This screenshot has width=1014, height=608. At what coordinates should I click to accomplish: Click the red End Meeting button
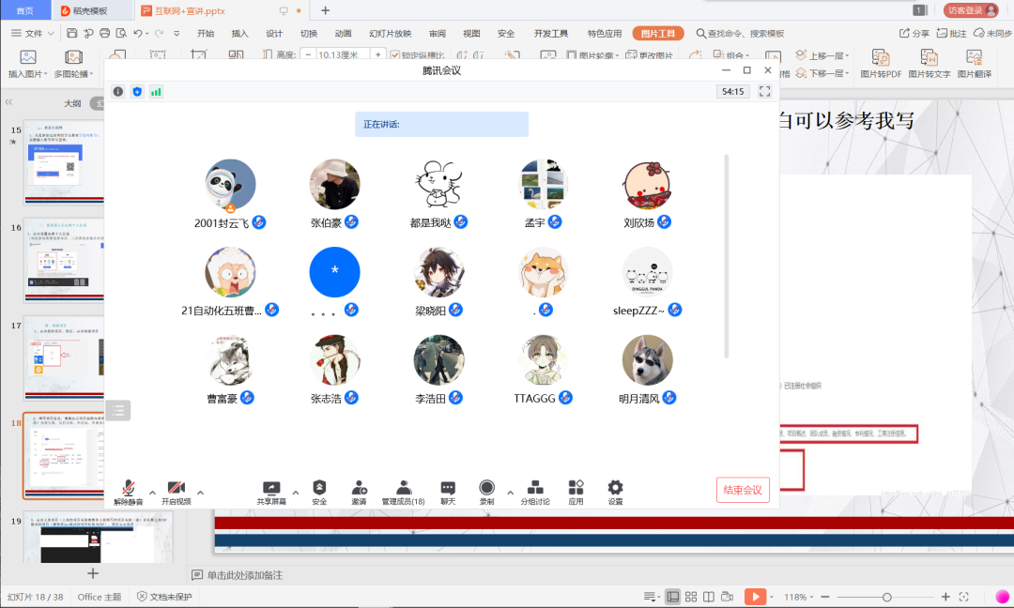point(743,490)
